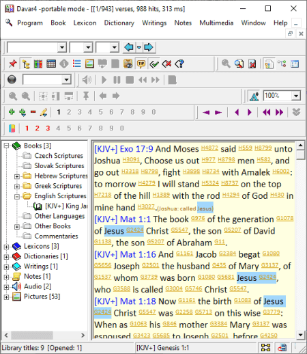Select red highlight slot 2
This screenshot has height=354, width=307.
point(37,128)
